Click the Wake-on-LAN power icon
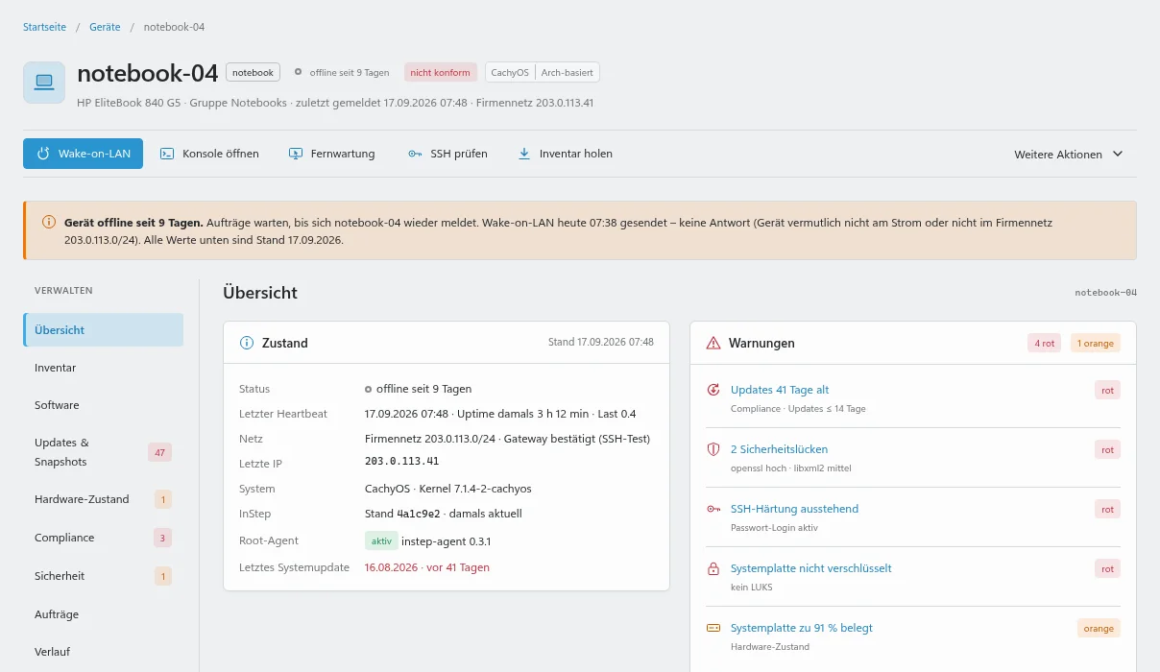The image size is (1160, 672). point(43,154)
